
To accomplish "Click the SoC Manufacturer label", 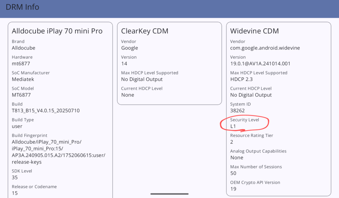I will pyautogui.click(x=31, y=73).
